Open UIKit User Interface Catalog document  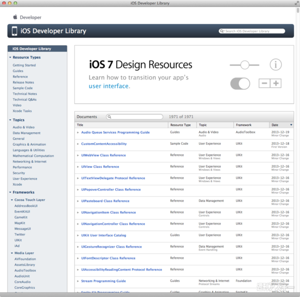pyautogui.click(x=103, y=235)
